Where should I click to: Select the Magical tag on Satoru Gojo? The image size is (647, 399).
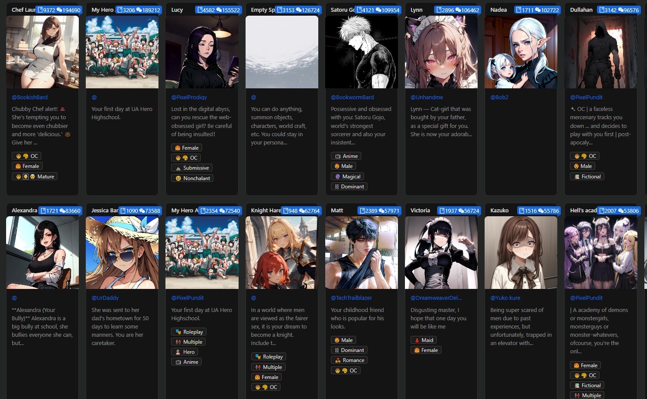[347, 177]
